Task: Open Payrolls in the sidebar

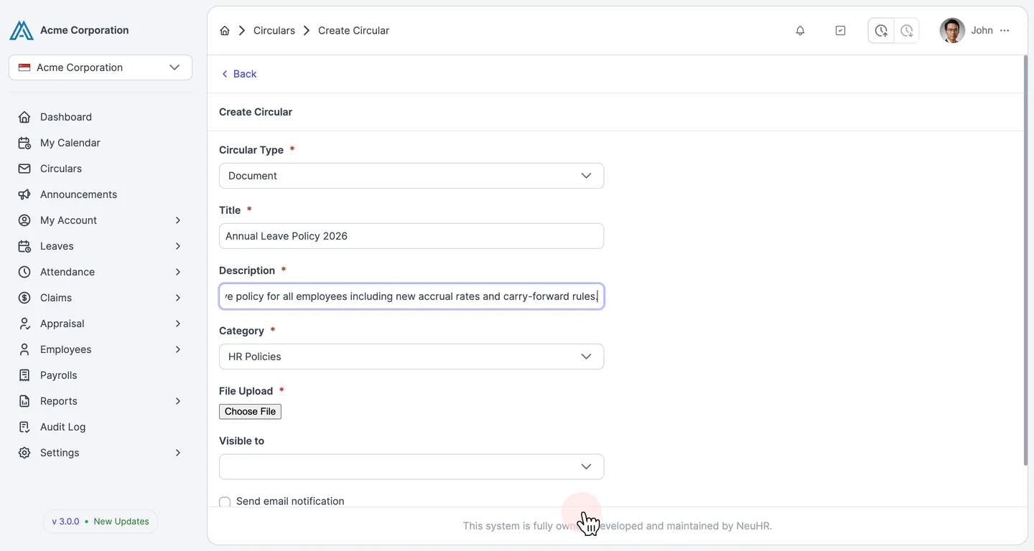Action: (x=101, y=375)
